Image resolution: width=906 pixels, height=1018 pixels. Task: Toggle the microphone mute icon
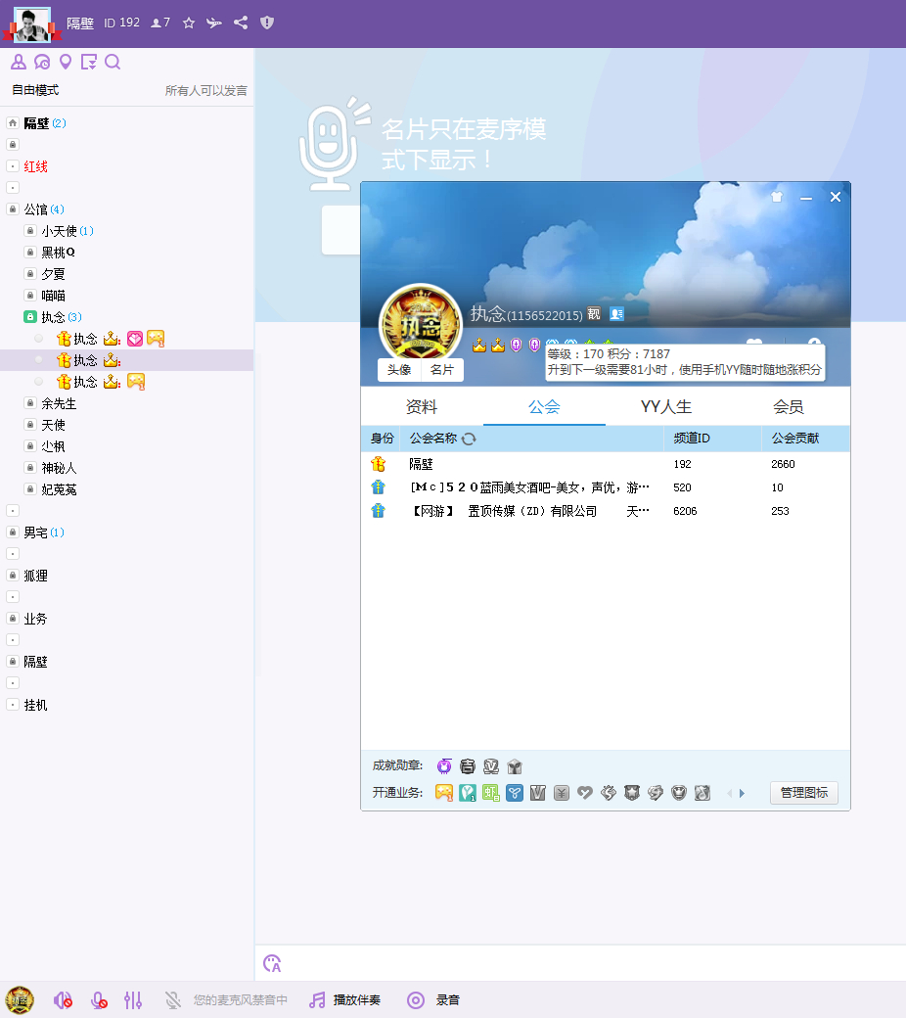click(99, 999)
